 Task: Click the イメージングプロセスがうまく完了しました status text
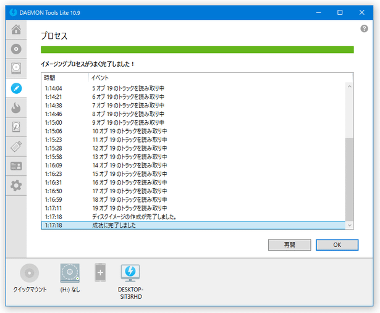(x=88, y=64)
